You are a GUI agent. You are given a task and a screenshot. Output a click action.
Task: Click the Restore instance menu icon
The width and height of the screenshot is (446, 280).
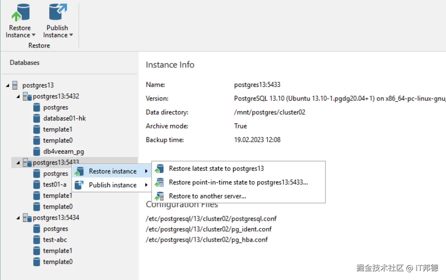coord(79,171)
